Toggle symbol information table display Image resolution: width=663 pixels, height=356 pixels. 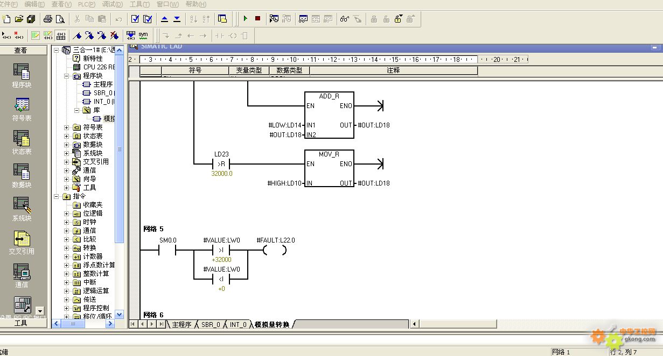click(61, 35)
